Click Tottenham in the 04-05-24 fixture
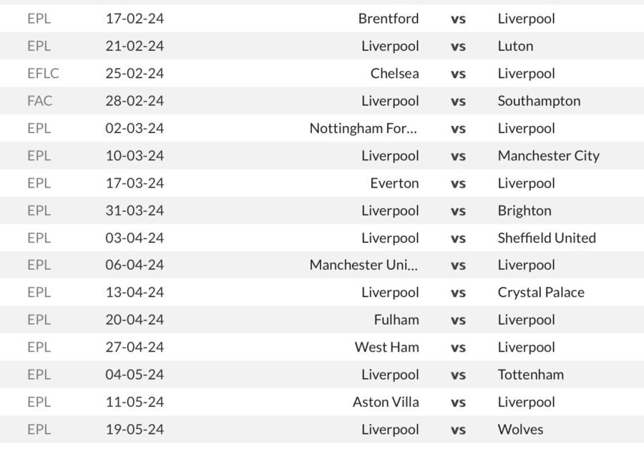This screenshot has height=464, width=644. (x=531, y=374)
